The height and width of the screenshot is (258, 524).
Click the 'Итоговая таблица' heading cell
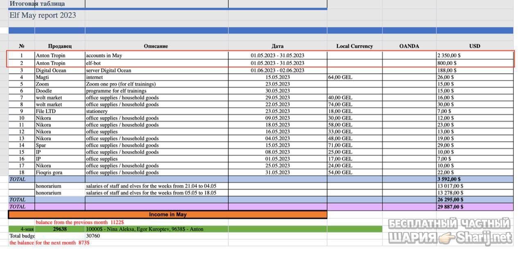(x=37, y=4)
